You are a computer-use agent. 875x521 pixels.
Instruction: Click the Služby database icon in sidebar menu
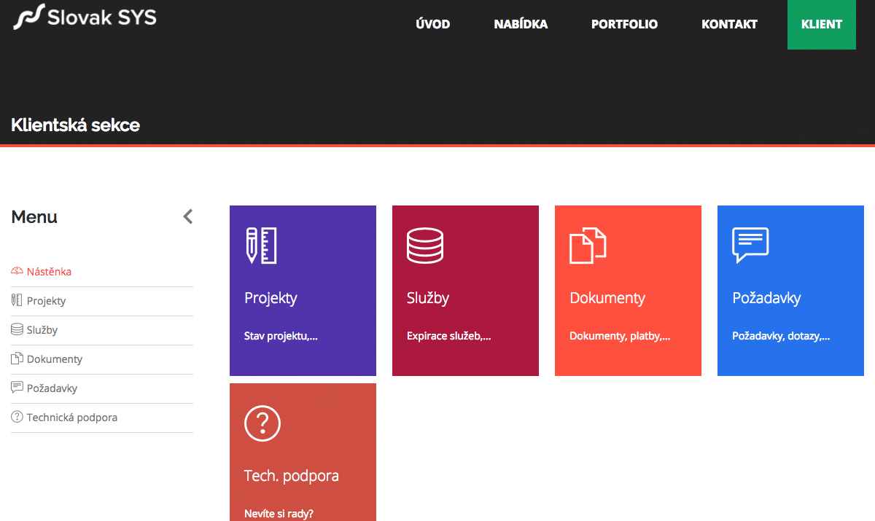pyautogui.click(x=17, y=329)
